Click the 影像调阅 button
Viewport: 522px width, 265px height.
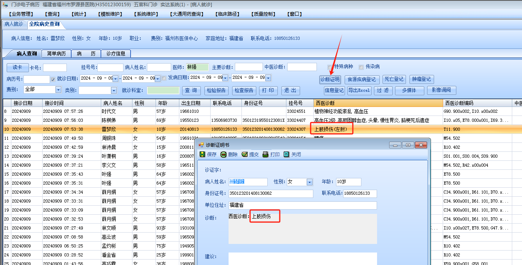pos(441,90)
